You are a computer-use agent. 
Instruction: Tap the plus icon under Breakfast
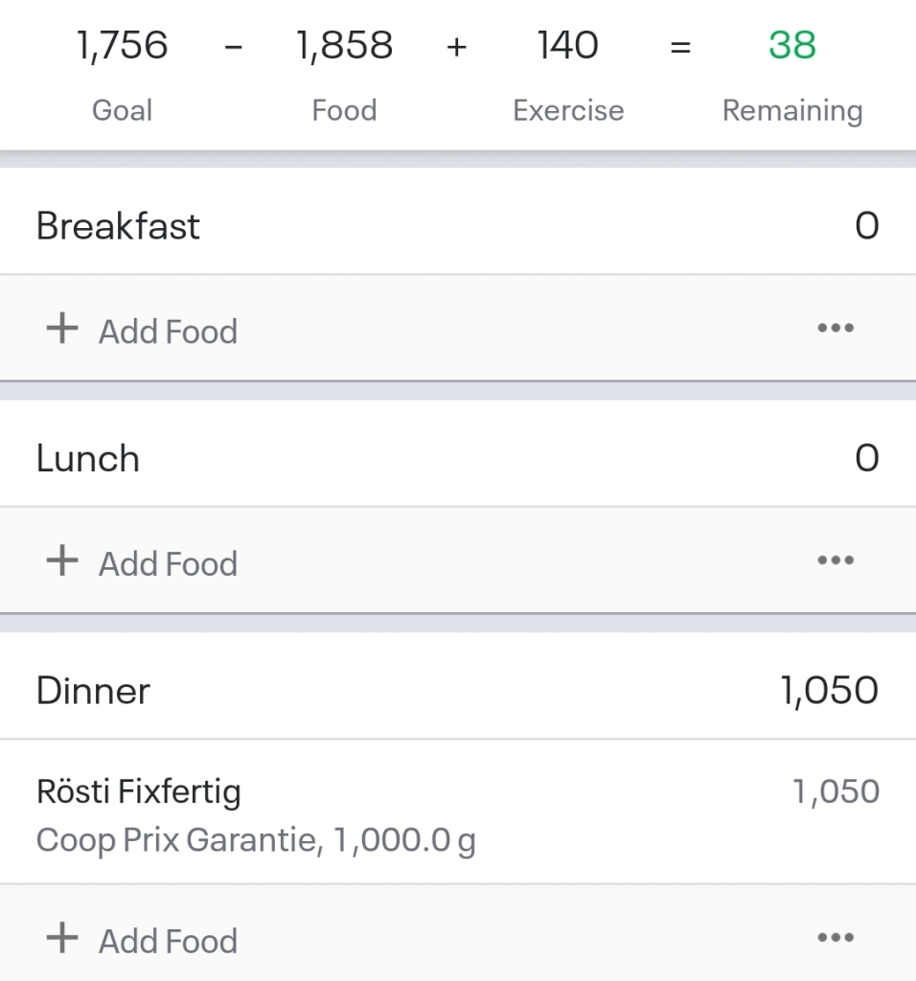[x=62, y=330]
